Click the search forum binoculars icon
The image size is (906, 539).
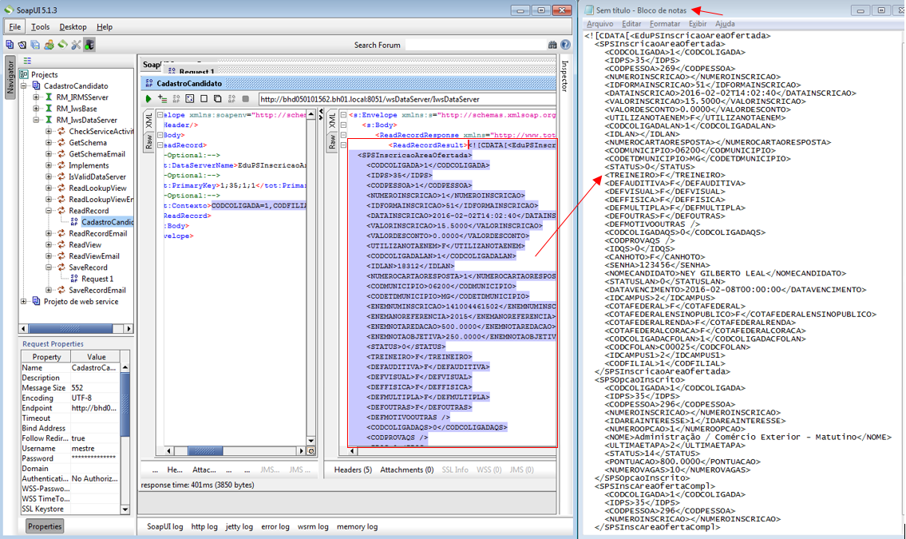coord(552,45)
